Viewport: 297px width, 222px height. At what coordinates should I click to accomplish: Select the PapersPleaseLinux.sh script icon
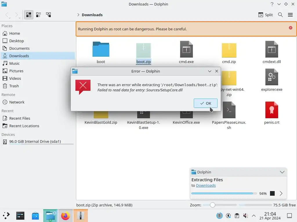coord(229,110)
